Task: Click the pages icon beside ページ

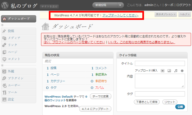Action: click(x=4, y=52)
